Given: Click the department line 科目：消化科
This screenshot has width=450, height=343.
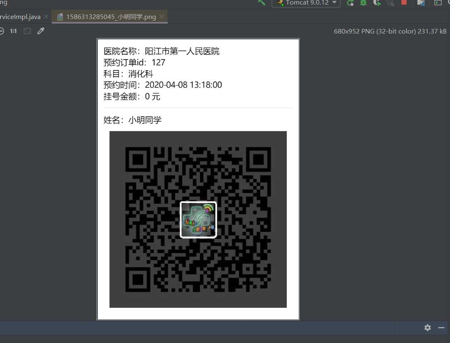Looking at the screenshot, I should [x=128, y=74].
